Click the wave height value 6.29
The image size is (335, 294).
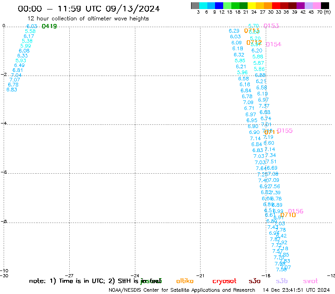pyautogui.click(x=234, y=31)
